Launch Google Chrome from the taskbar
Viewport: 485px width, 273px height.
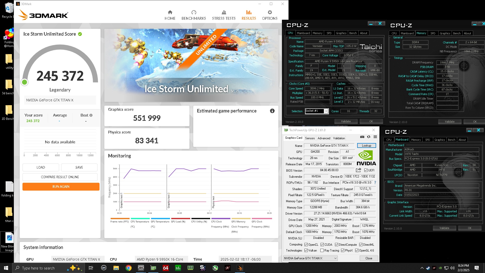[x=129, y=268]
